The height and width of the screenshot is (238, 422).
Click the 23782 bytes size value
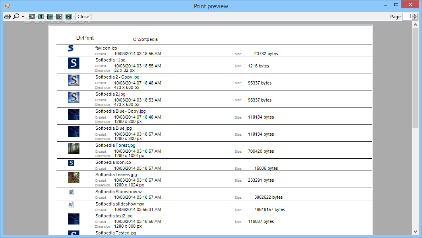[x=266, y=54]
